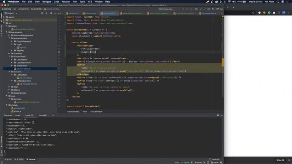
Task: Open the File menu
Action: click(x=24, y=2)
